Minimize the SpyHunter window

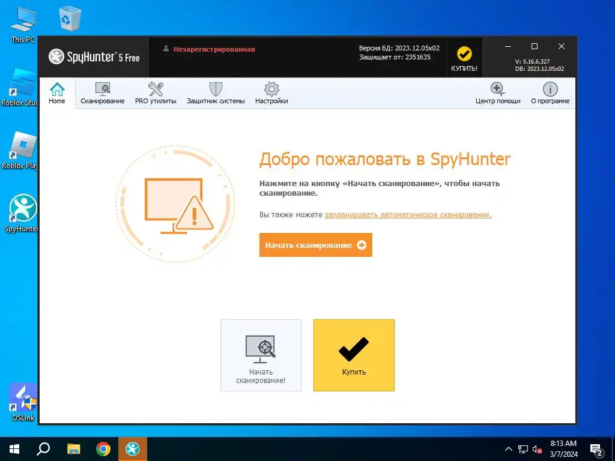[x=508, y=46]
